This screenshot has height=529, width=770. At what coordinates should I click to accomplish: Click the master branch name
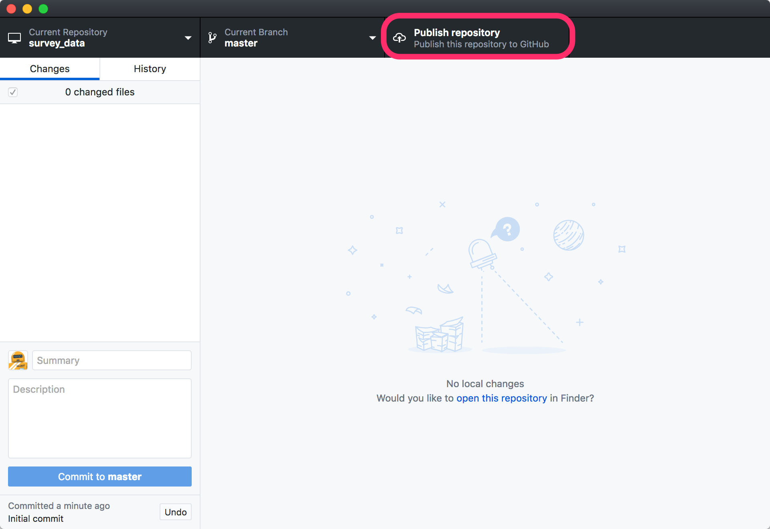(241, 43)
